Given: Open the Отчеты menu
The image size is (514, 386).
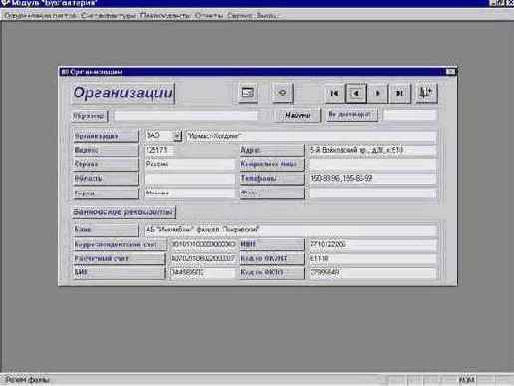Looking at the screenshot, I should click(209, 15).
